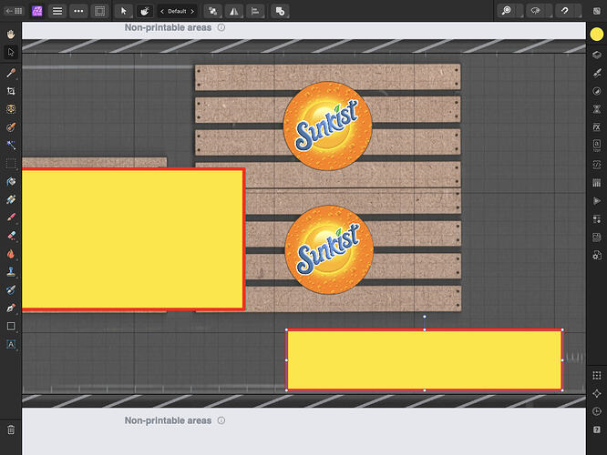
Task: Select the View hand tool
Action: coord(11,34)
